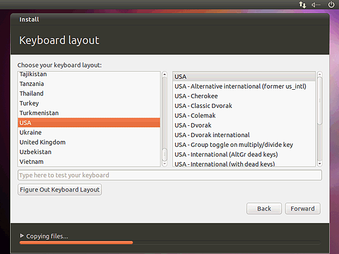Viewport: 339px width, 254px height.
Task: Select Ukraine in the country list
Action: click(89, 133)
